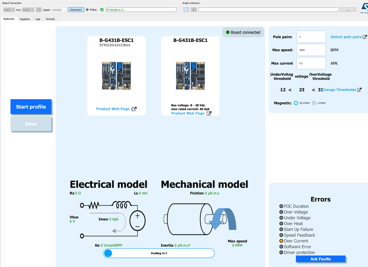Click the blue rotation arrow on motor
Screen dimensions: 368x267
[222, 219]
